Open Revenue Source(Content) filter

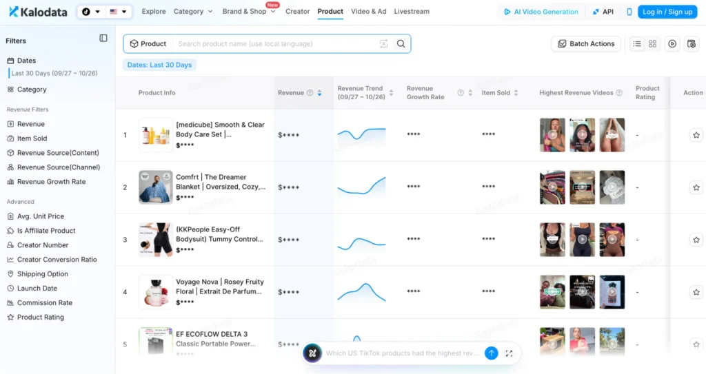(52, 153)
